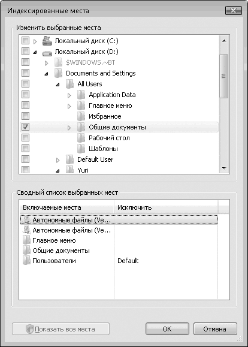The image size is (248, 347).
Task: Check the box for Локальный диск (C:)
Action: [25, 41]
